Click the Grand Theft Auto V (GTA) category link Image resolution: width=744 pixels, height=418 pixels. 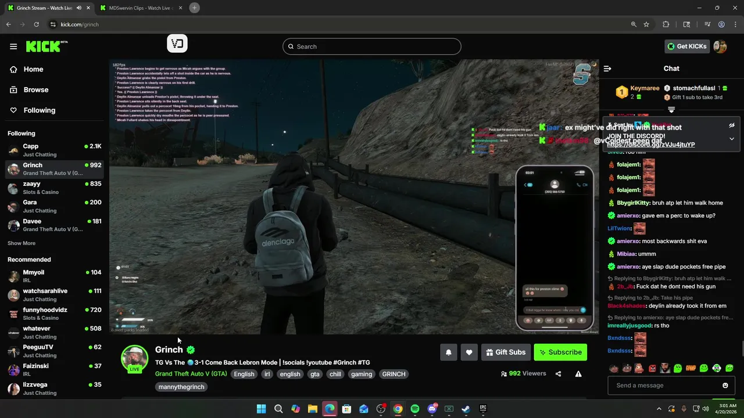191,374
